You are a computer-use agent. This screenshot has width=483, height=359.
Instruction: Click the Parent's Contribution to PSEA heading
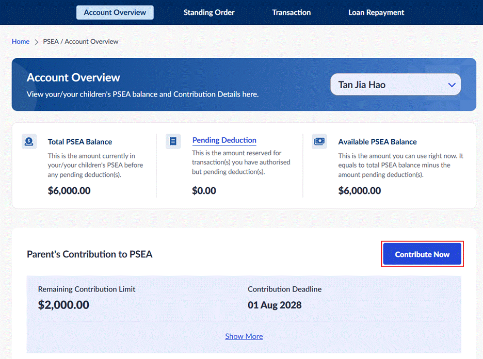click(x=90, y=254)
